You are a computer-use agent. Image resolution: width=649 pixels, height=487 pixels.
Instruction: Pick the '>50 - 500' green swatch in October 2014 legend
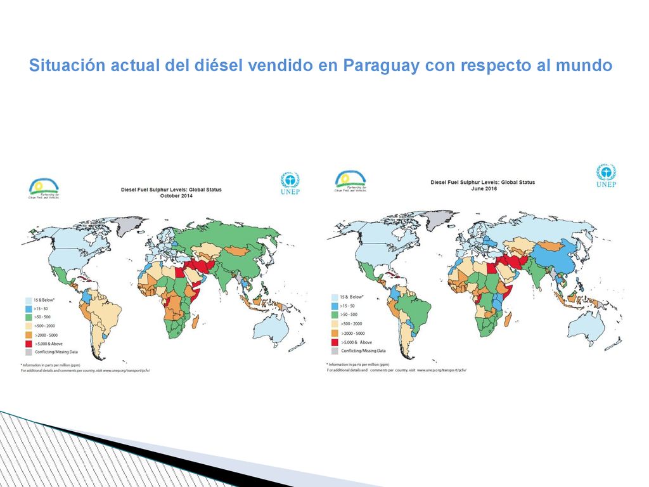tap(29, 317)
